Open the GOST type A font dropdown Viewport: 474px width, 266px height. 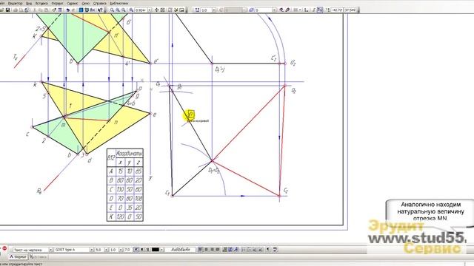(92, 250)
